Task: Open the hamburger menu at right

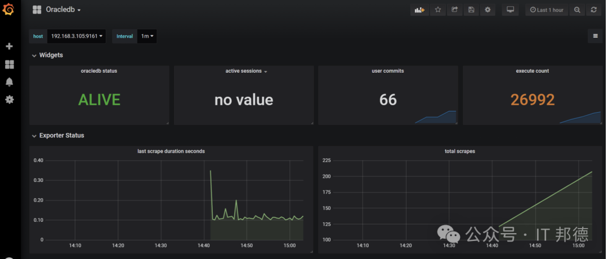Action: point(595,36)
